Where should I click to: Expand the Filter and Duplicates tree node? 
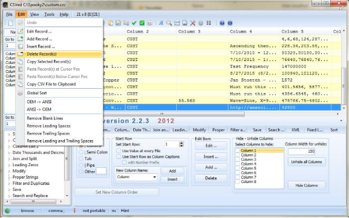(x=9, y=184)
